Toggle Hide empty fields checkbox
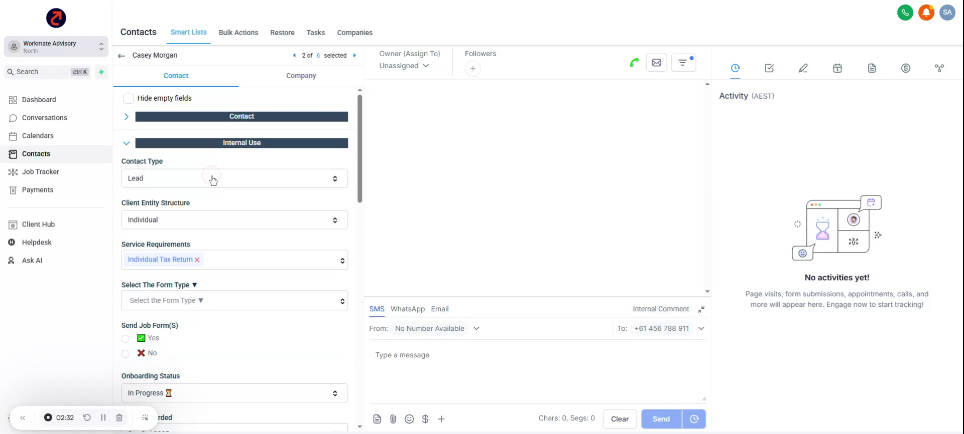This screenshot has height=434, width=964. click(x=128, y=98)
